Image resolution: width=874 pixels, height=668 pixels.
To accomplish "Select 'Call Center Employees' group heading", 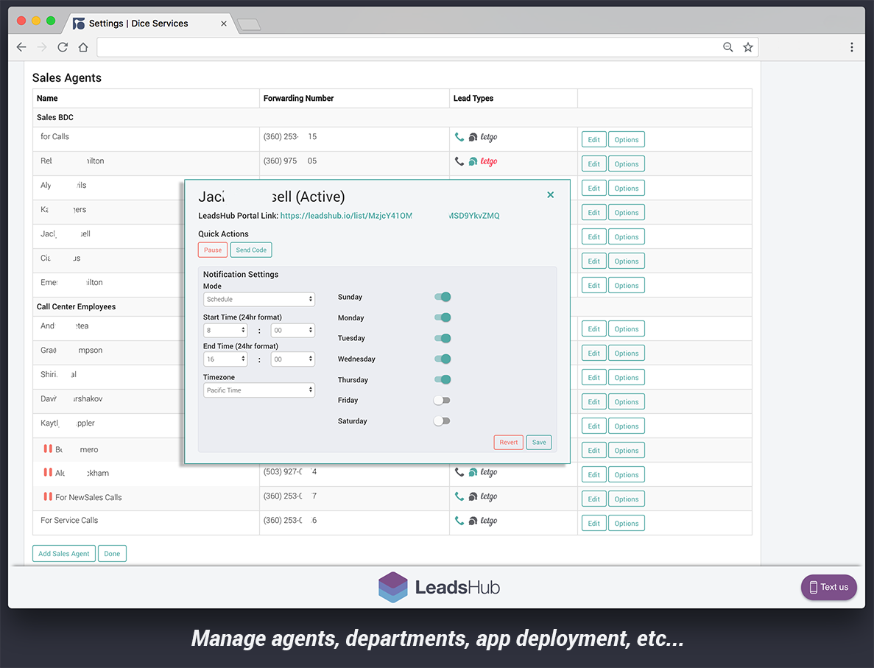I will (x=77, y=306).
